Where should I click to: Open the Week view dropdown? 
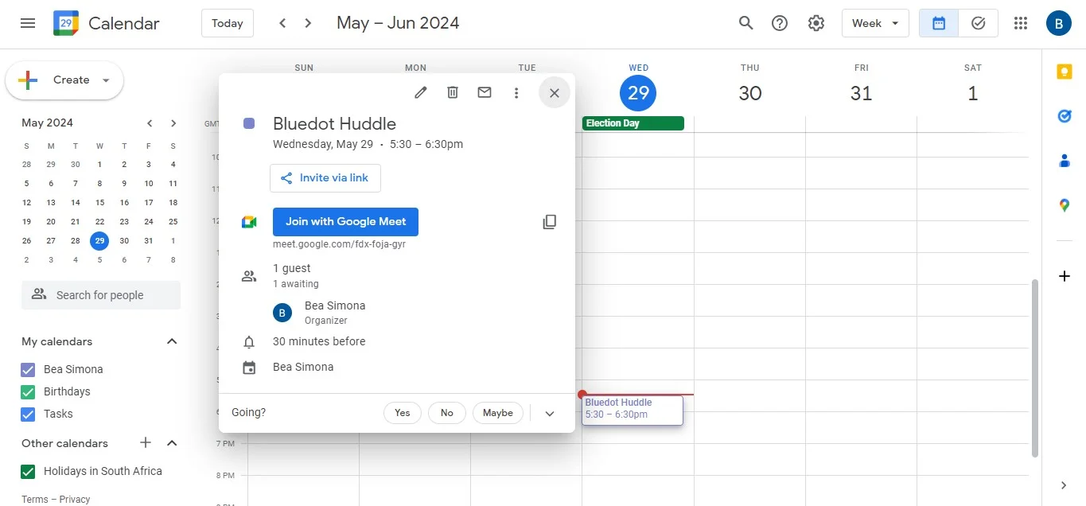[875, 23]
